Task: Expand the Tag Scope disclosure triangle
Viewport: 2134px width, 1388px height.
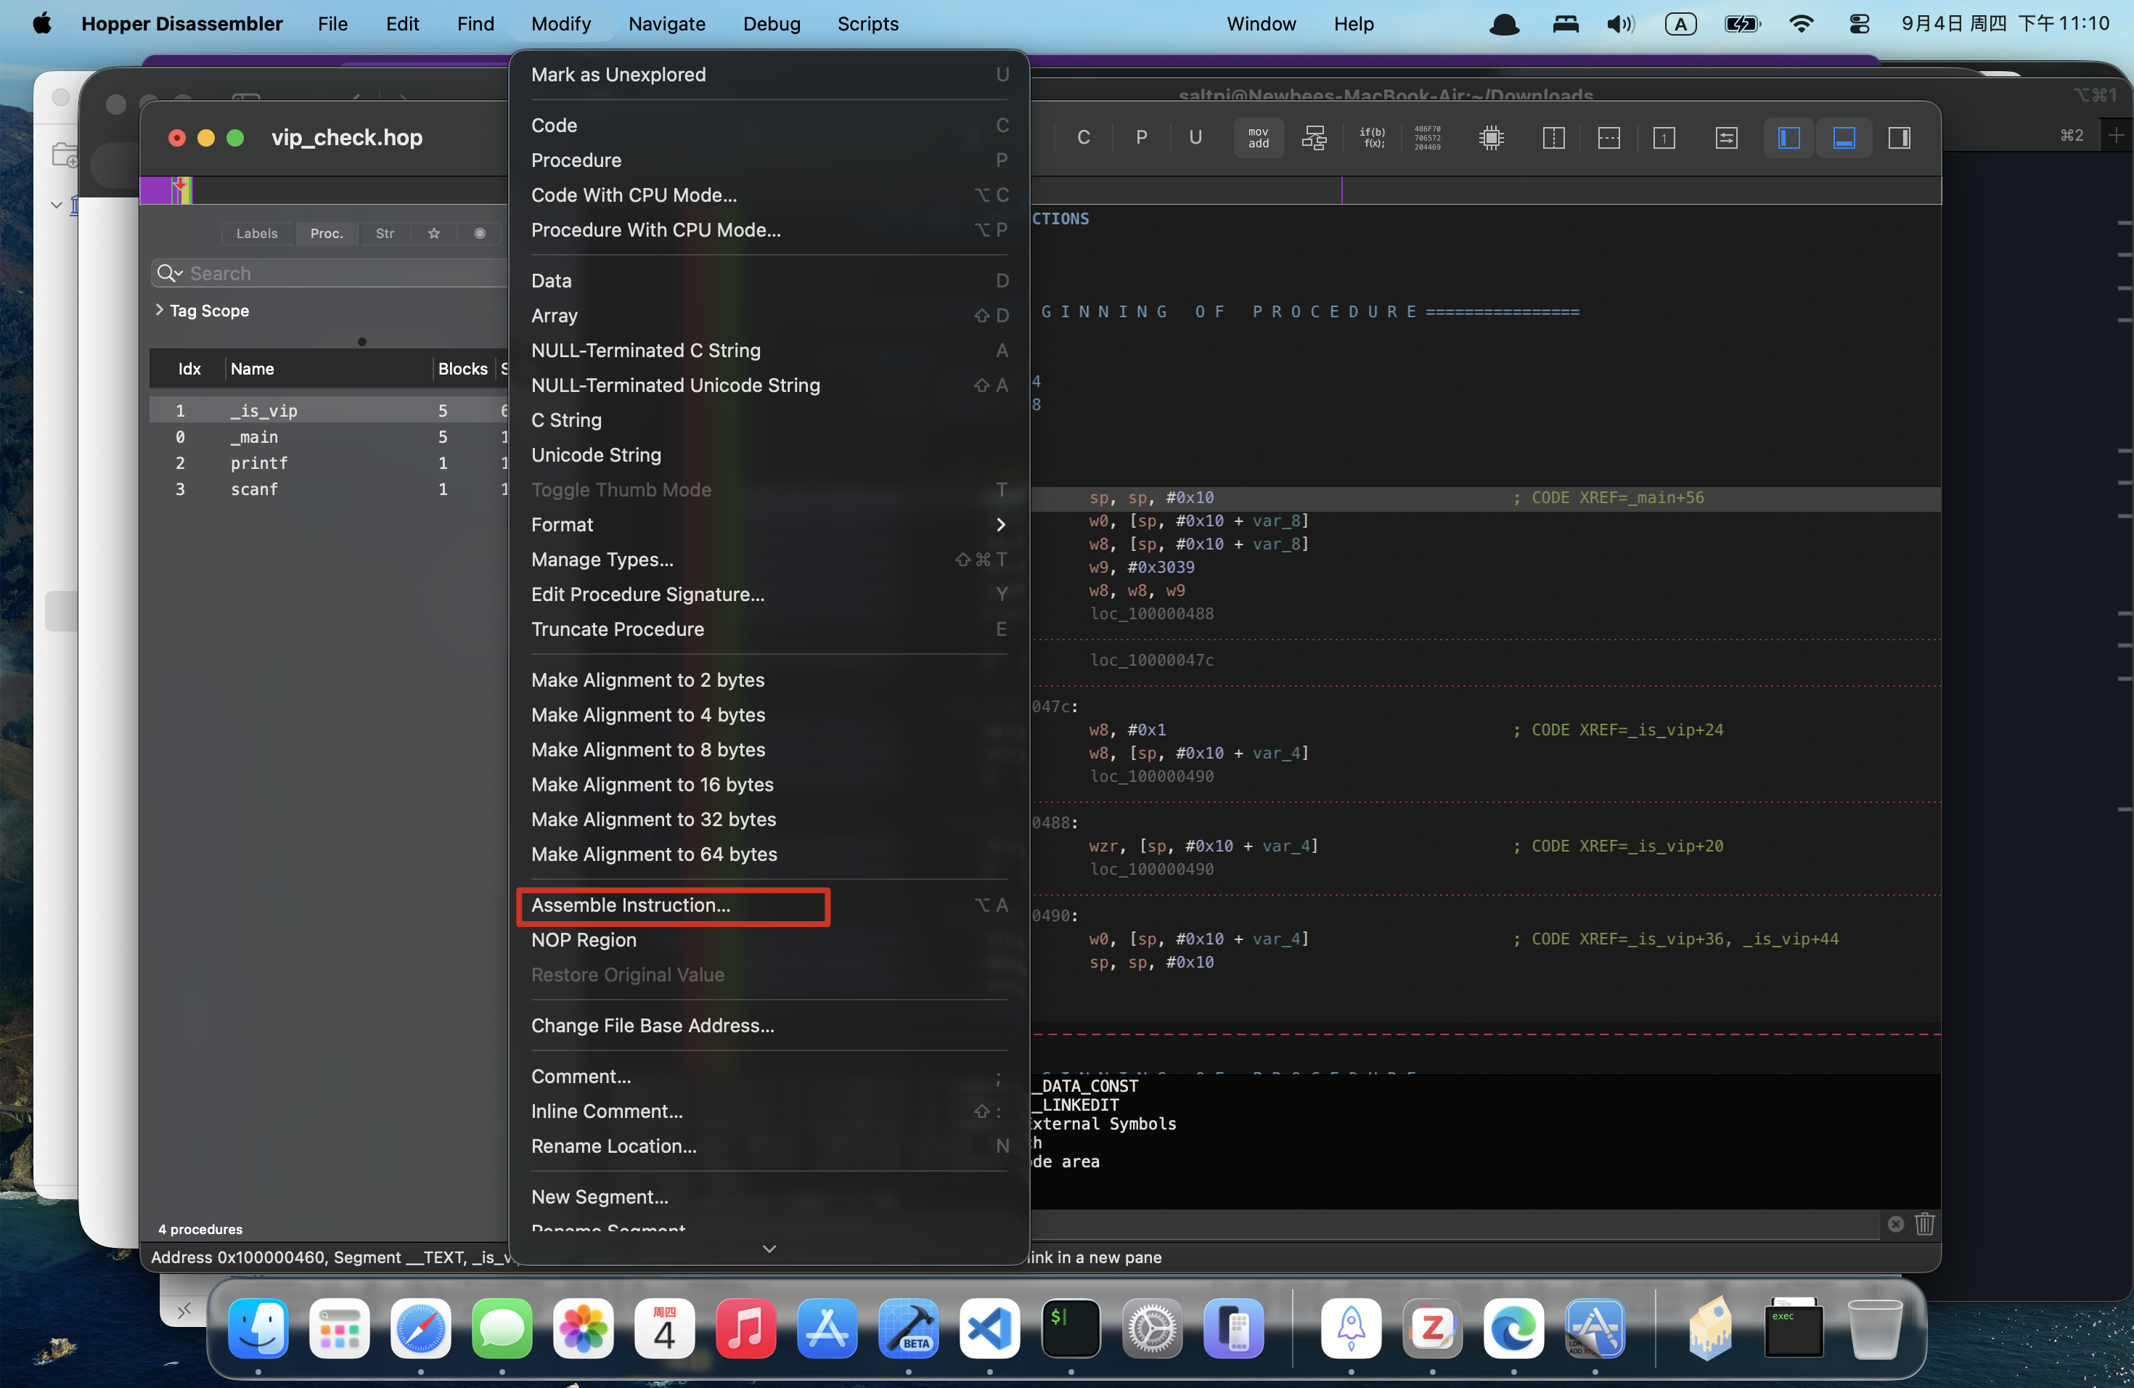Action: [160, 310]
